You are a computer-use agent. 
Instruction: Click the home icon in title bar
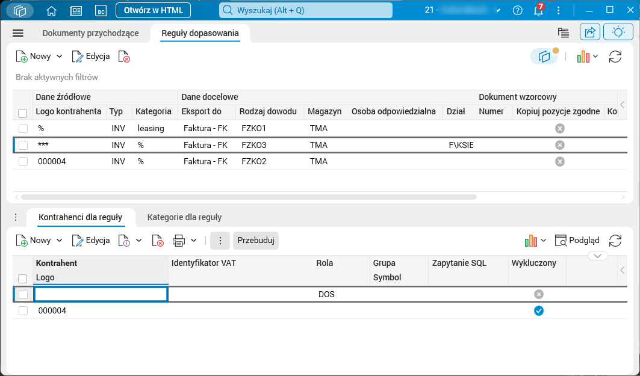[x=51, y=11]
